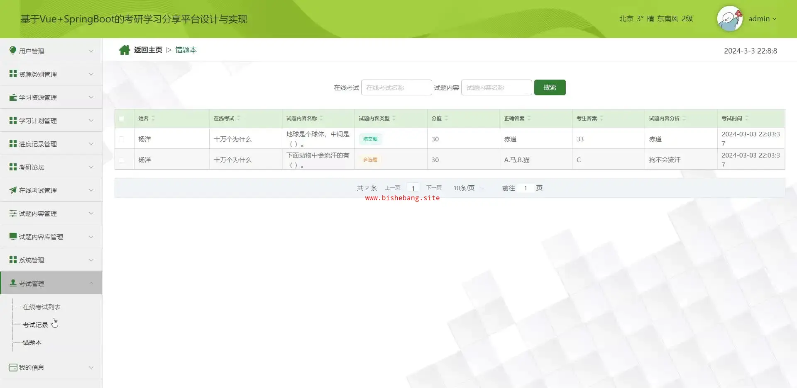Expand the 系统管理 menu chevron
Image resolution: width=797 pixels, height=388 pixels.
[x=91, y=260]
